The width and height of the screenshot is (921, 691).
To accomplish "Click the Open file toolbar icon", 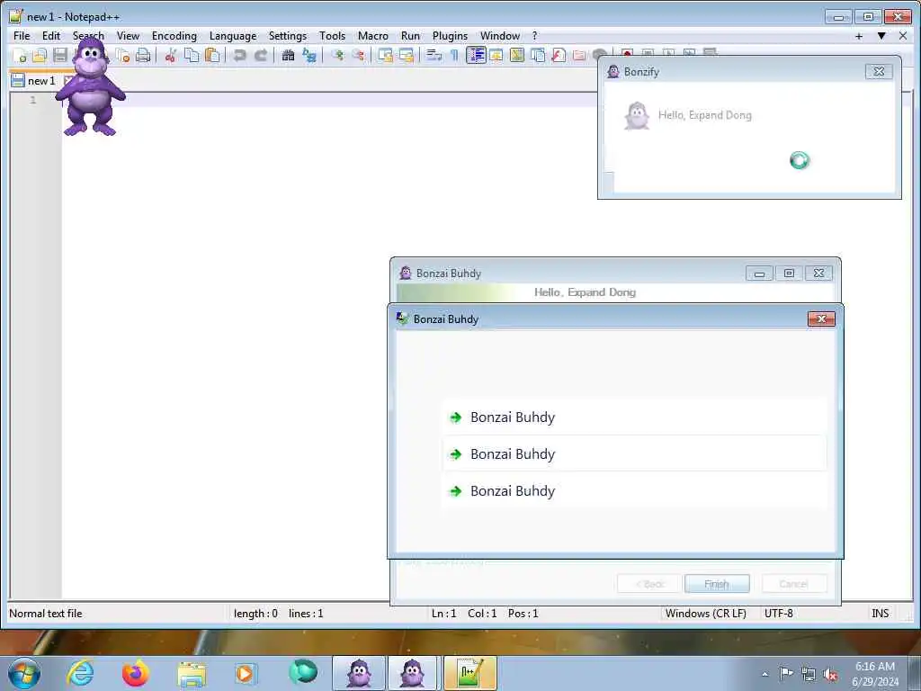I will [x=40, y=55].
